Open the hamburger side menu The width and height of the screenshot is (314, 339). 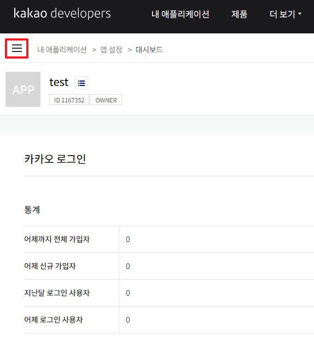(x=17, y=48)
